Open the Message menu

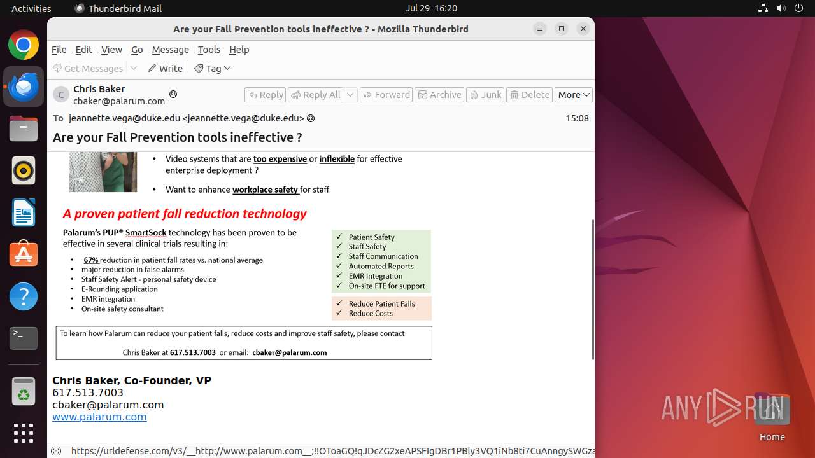click(x=170, y=49)
